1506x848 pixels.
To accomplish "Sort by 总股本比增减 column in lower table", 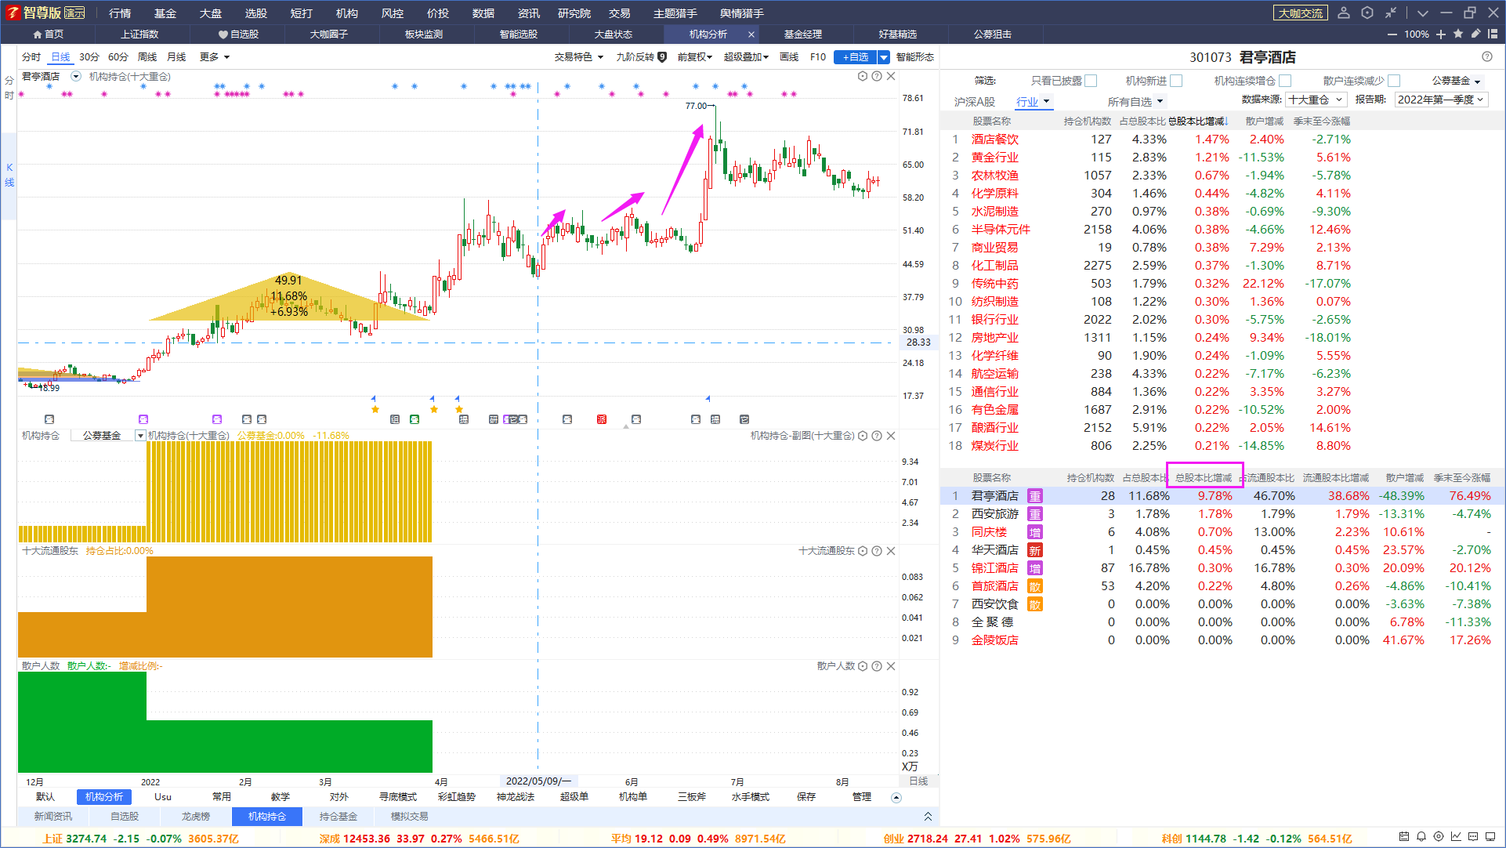I will (1204, 477).
